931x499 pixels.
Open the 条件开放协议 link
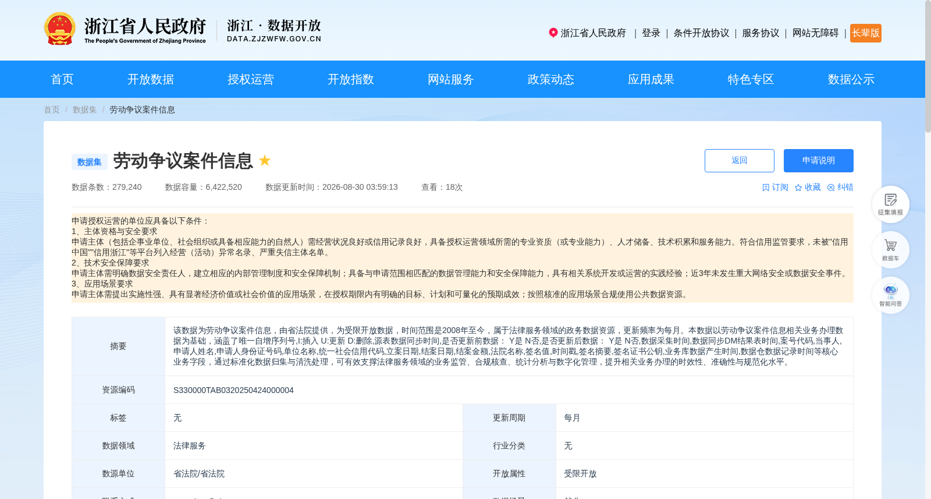(701, 33)
